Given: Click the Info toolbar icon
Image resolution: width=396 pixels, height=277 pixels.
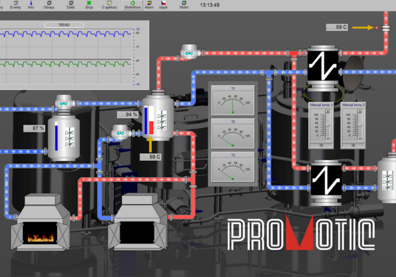Looking at the screenshot, I should click(31, 5).
